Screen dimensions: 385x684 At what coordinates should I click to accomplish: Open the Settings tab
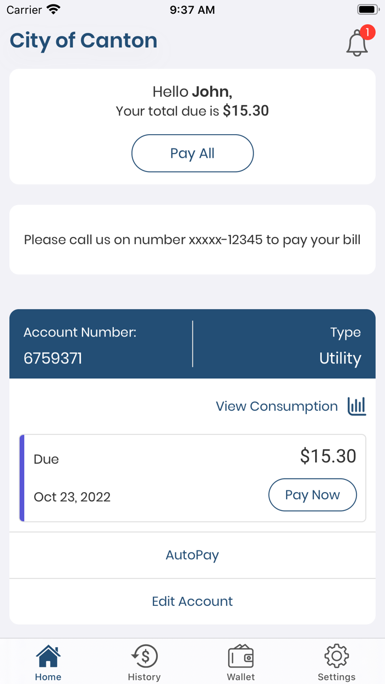point(337,661)
